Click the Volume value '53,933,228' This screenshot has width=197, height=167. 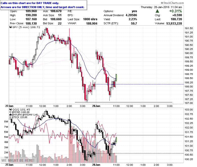174,24
